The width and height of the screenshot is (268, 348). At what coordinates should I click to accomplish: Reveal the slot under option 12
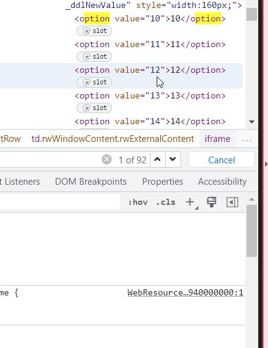click(x=94, y=83)
